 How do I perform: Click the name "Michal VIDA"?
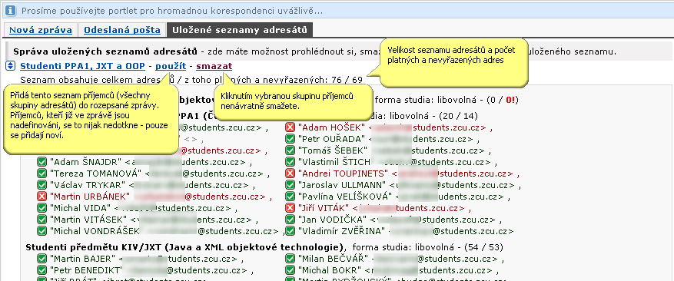tap(81, 208)
